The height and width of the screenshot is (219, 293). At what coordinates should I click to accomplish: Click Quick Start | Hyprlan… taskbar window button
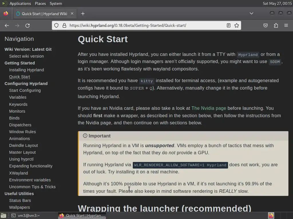tap(82, 216)
